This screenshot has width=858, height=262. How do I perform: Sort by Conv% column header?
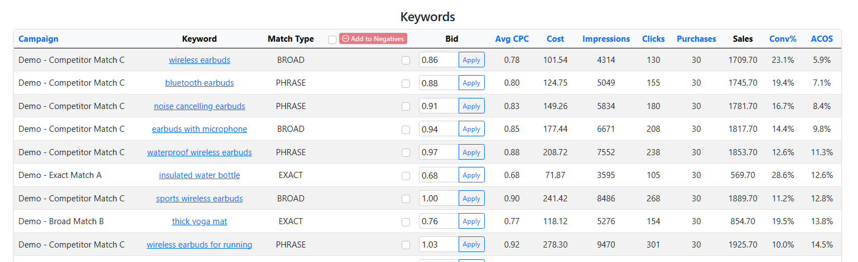pos(783,39)
